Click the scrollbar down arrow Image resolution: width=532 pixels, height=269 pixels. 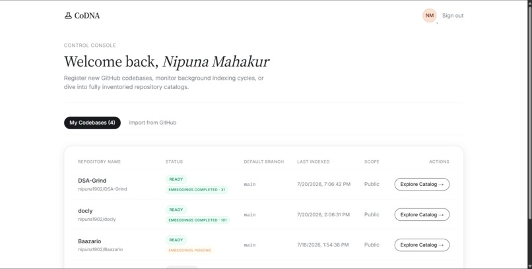point(529,266)
